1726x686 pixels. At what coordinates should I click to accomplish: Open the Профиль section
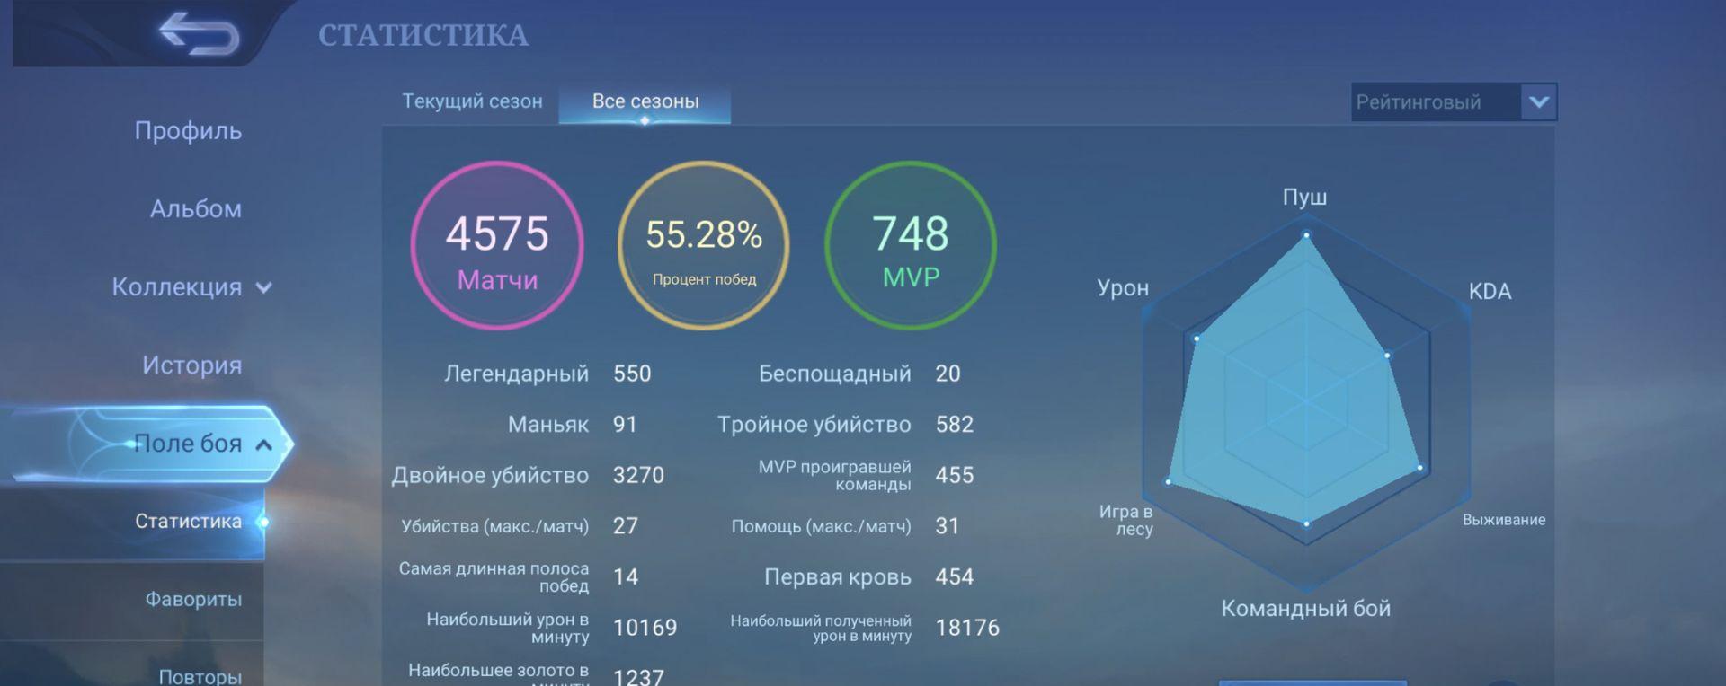[188, 131]
